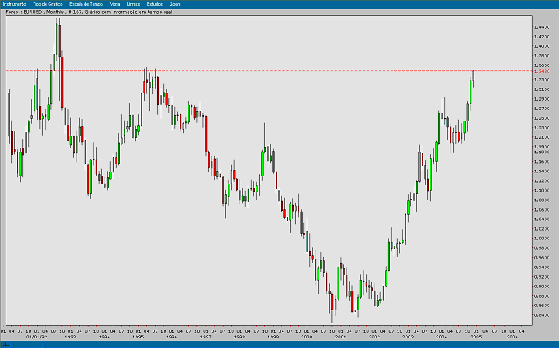
Task: Open the Linhas menu
Action: (x=133, y=4)
